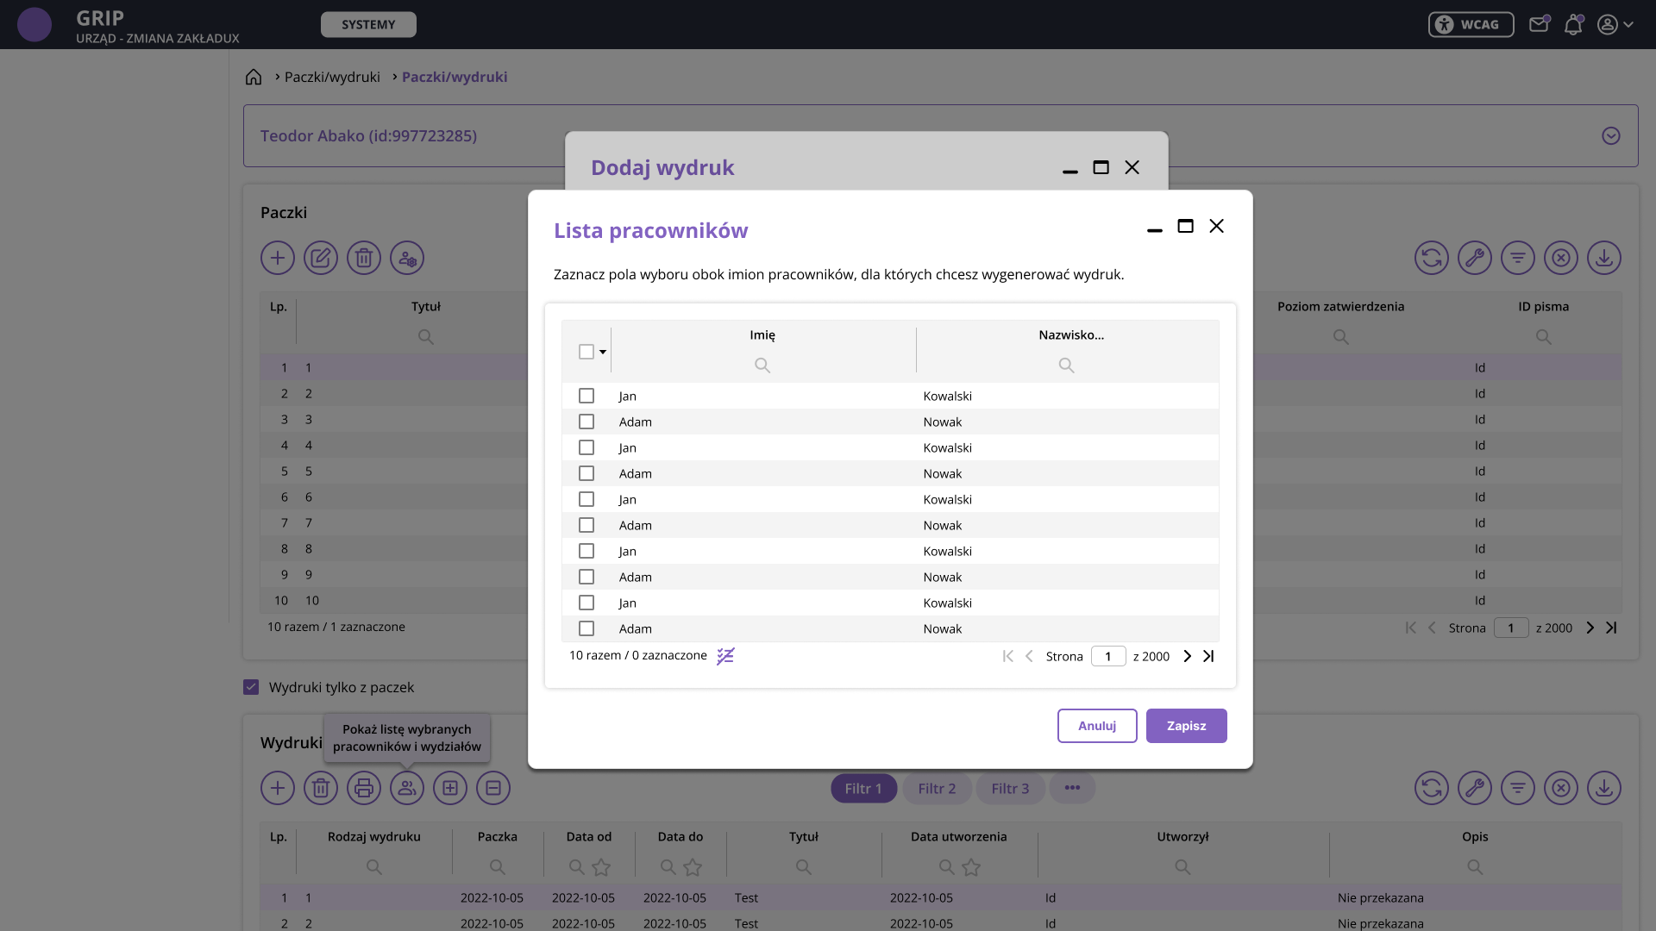Search the Tytuł column in Paczki

[x=426, y=337]
